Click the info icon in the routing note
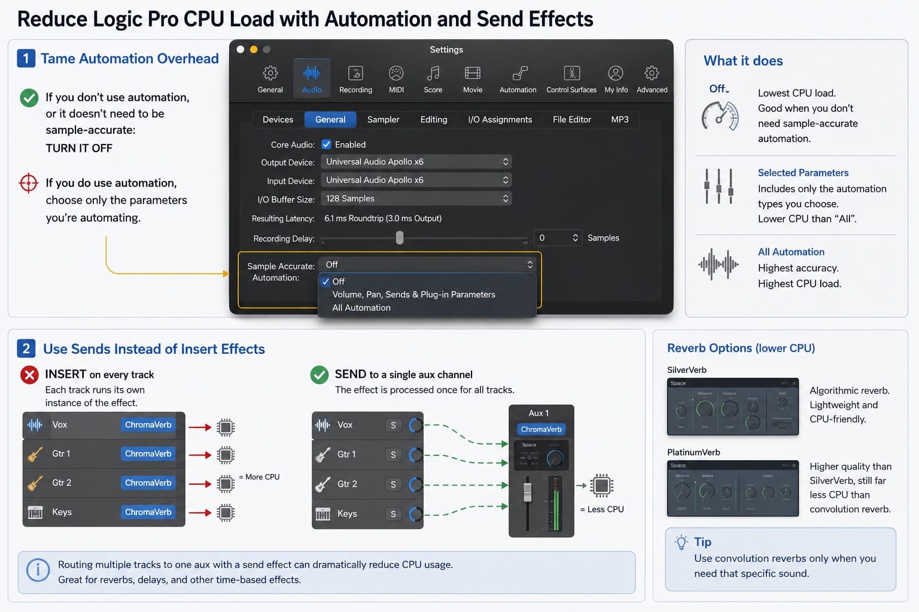This screenshot has width=919, height=612. (x=38, y=570)
